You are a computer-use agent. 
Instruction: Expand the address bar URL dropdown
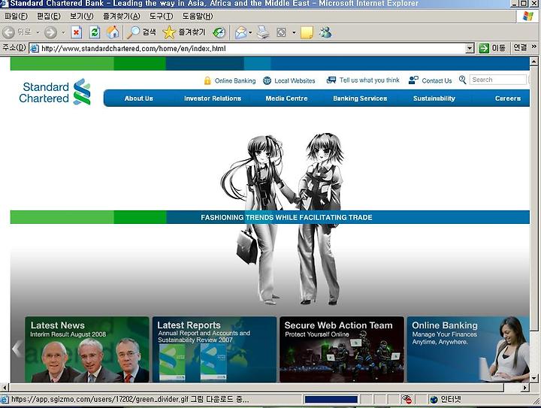pos(470,48)
